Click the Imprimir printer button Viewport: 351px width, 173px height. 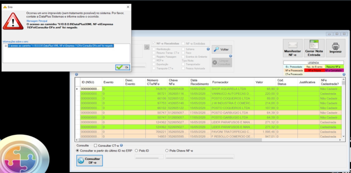pos(335,48)
